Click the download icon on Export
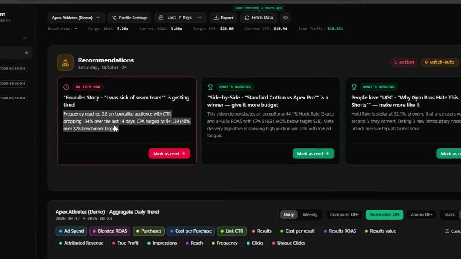461x259 pixels. point(216,18)
